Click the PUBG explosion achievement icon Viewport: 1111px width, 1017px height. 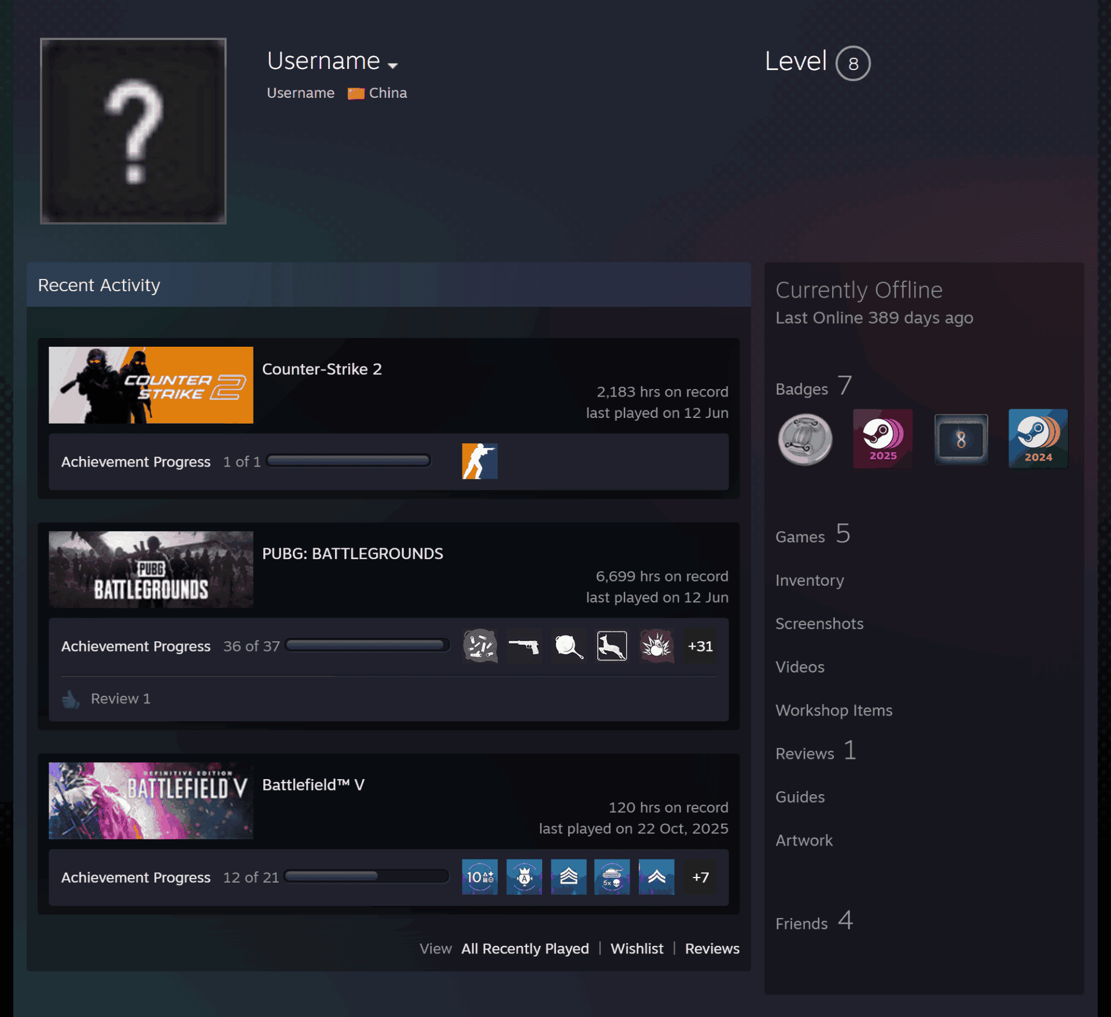[x=656, y=646]
